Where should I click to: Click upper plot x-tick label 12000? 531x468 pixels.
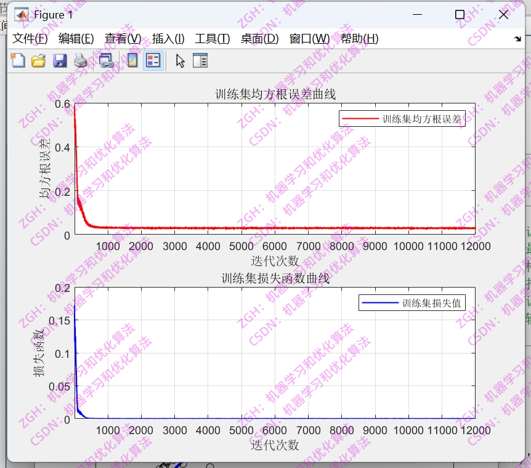pyautogui.click(x=476, y=246)
